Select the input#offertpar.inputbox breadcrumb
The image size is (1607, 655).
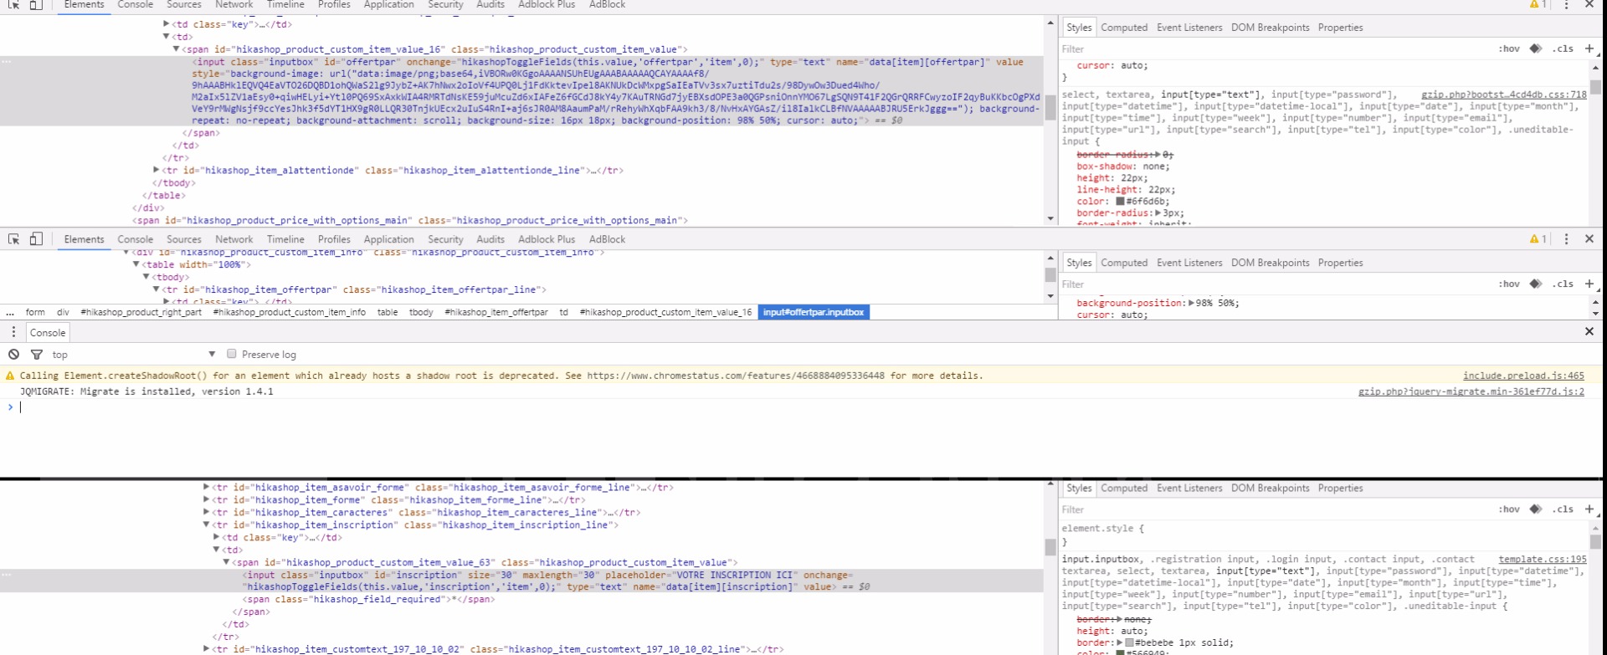814,313
